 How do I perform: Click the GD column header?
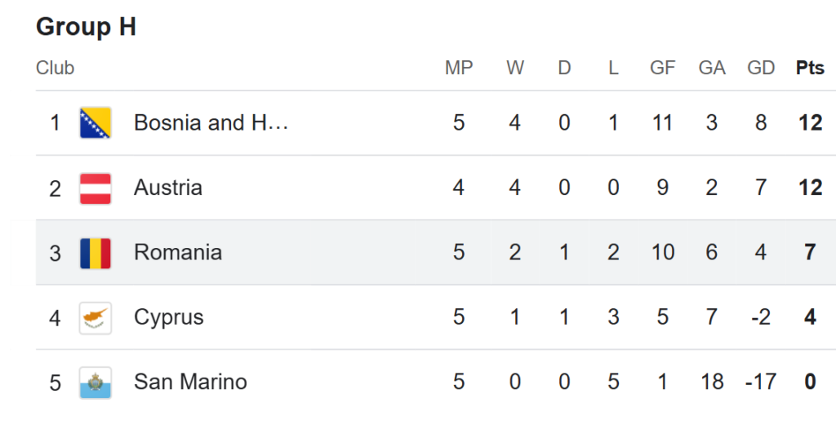pyautogui.click(x=761, y=68)
